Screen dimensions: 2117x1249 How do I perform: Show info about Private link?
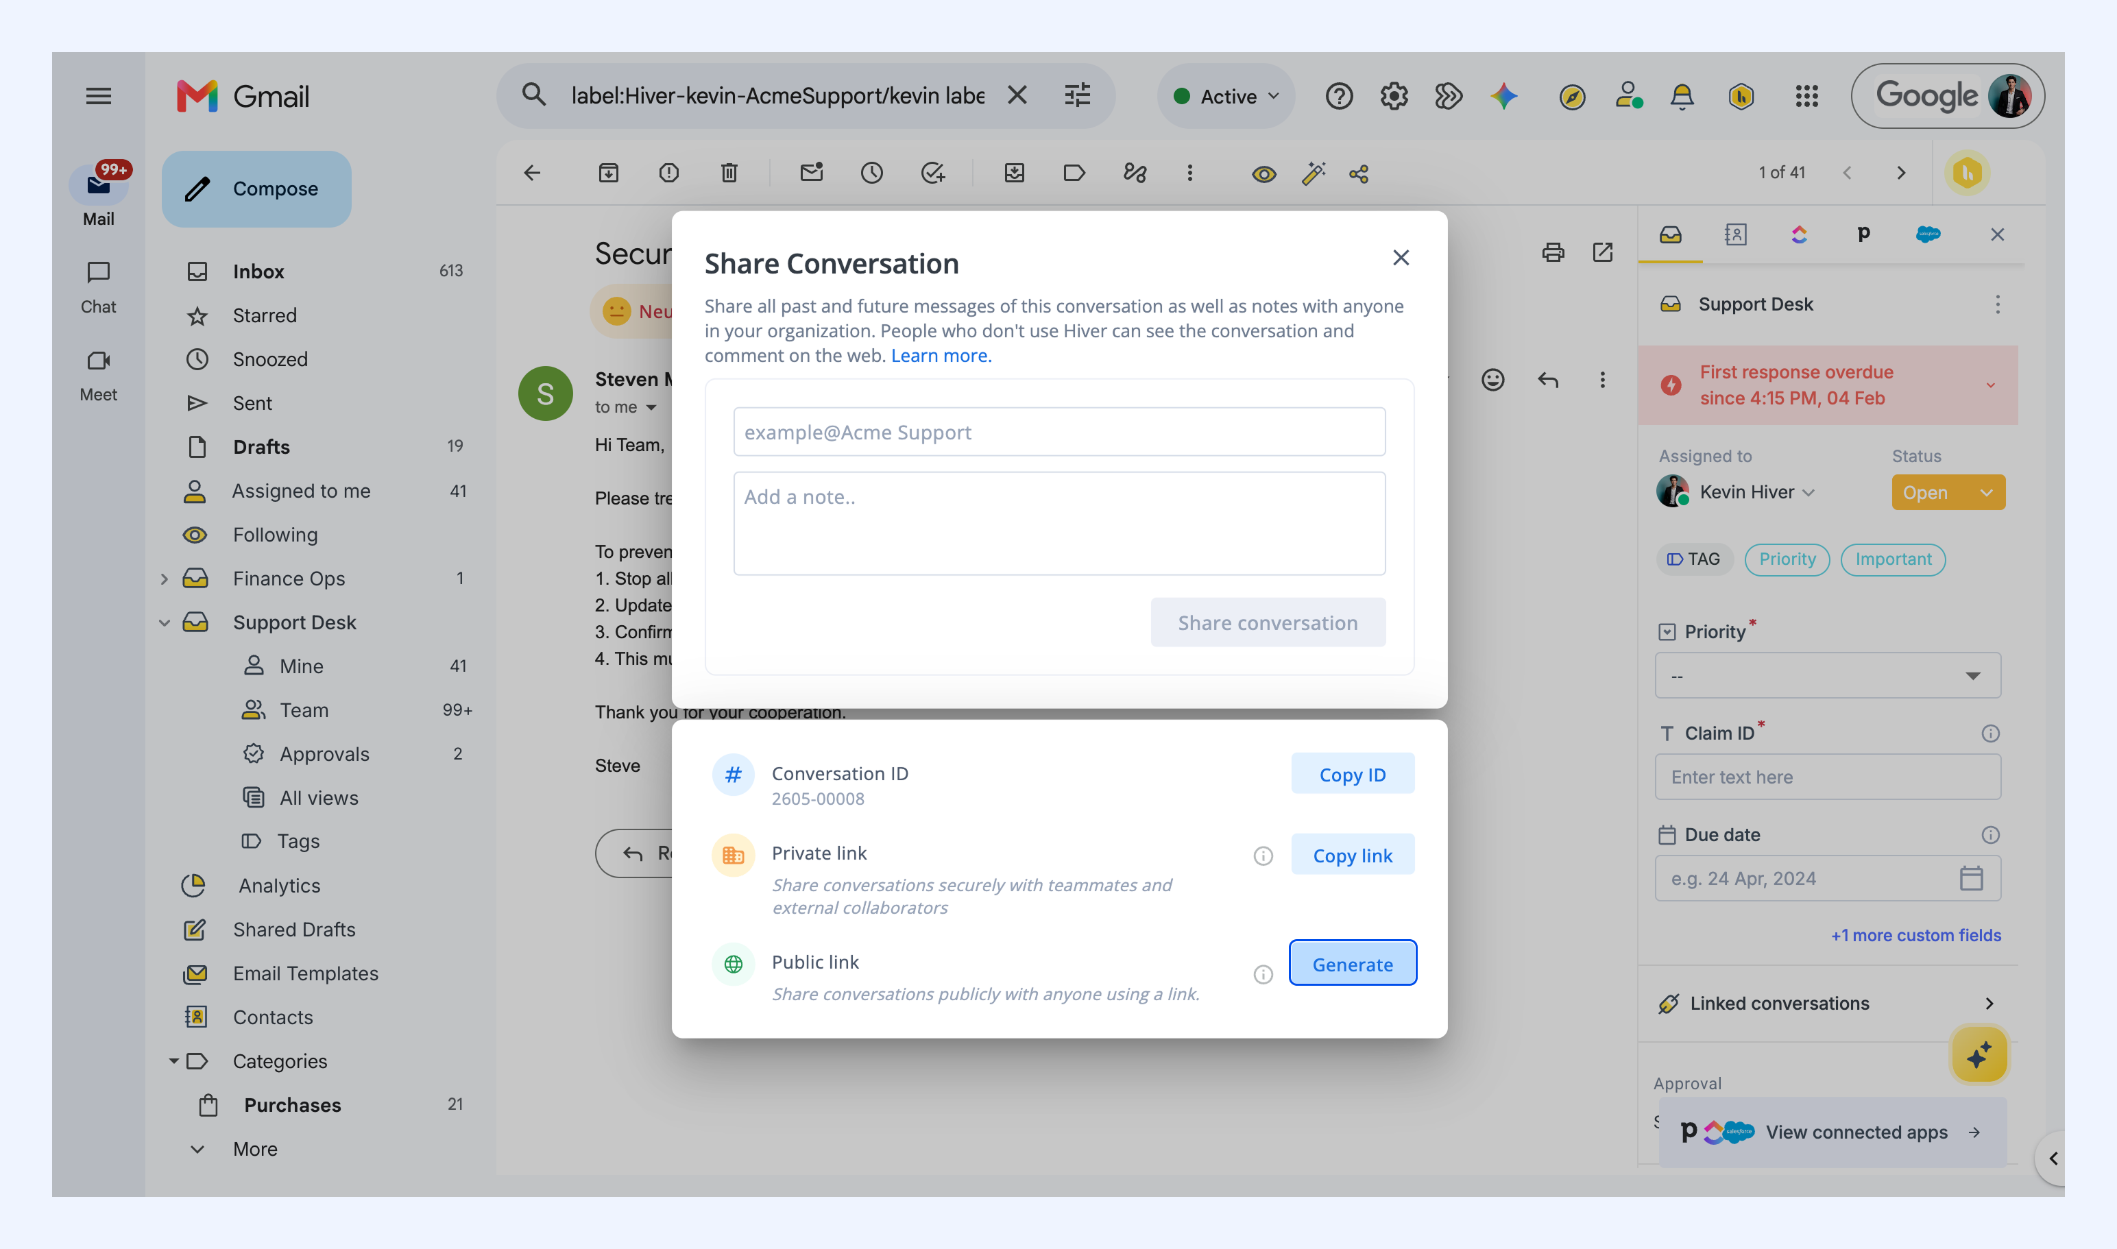(1263, 856)
